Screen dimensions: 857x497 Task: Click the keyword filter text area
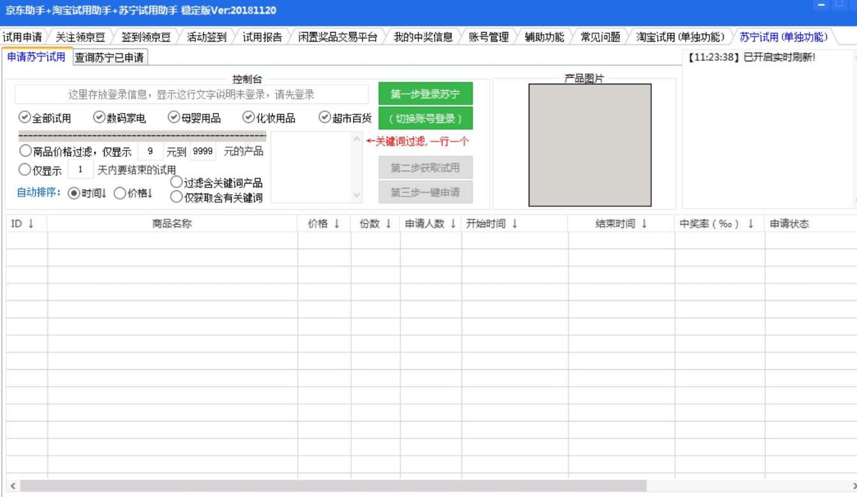[311, 167]
